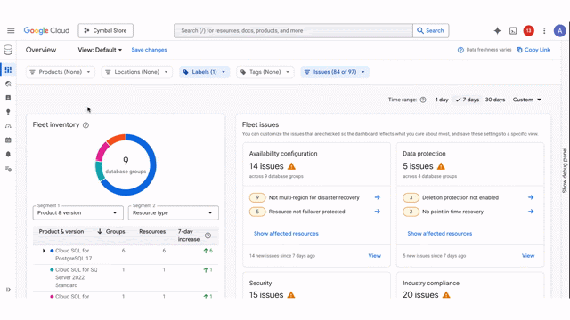Click the 14 issues warning icon
This screenshot has width=570, height=320.
tap(291, 166)
